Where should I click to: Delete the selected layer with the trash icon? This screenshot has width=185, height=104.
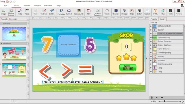coord(151,98)
